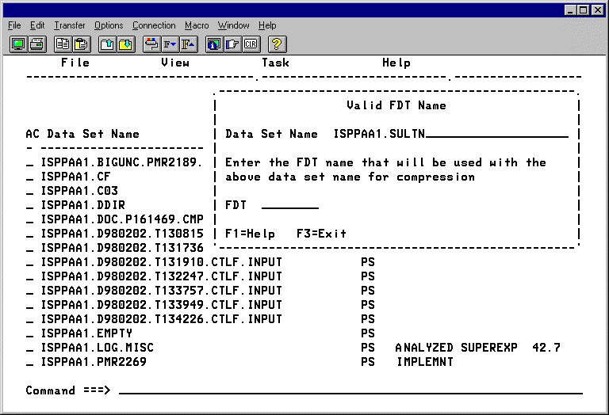
Task: Click the FDT name input field
Action: pyautogui.click(x=289, y=206)
